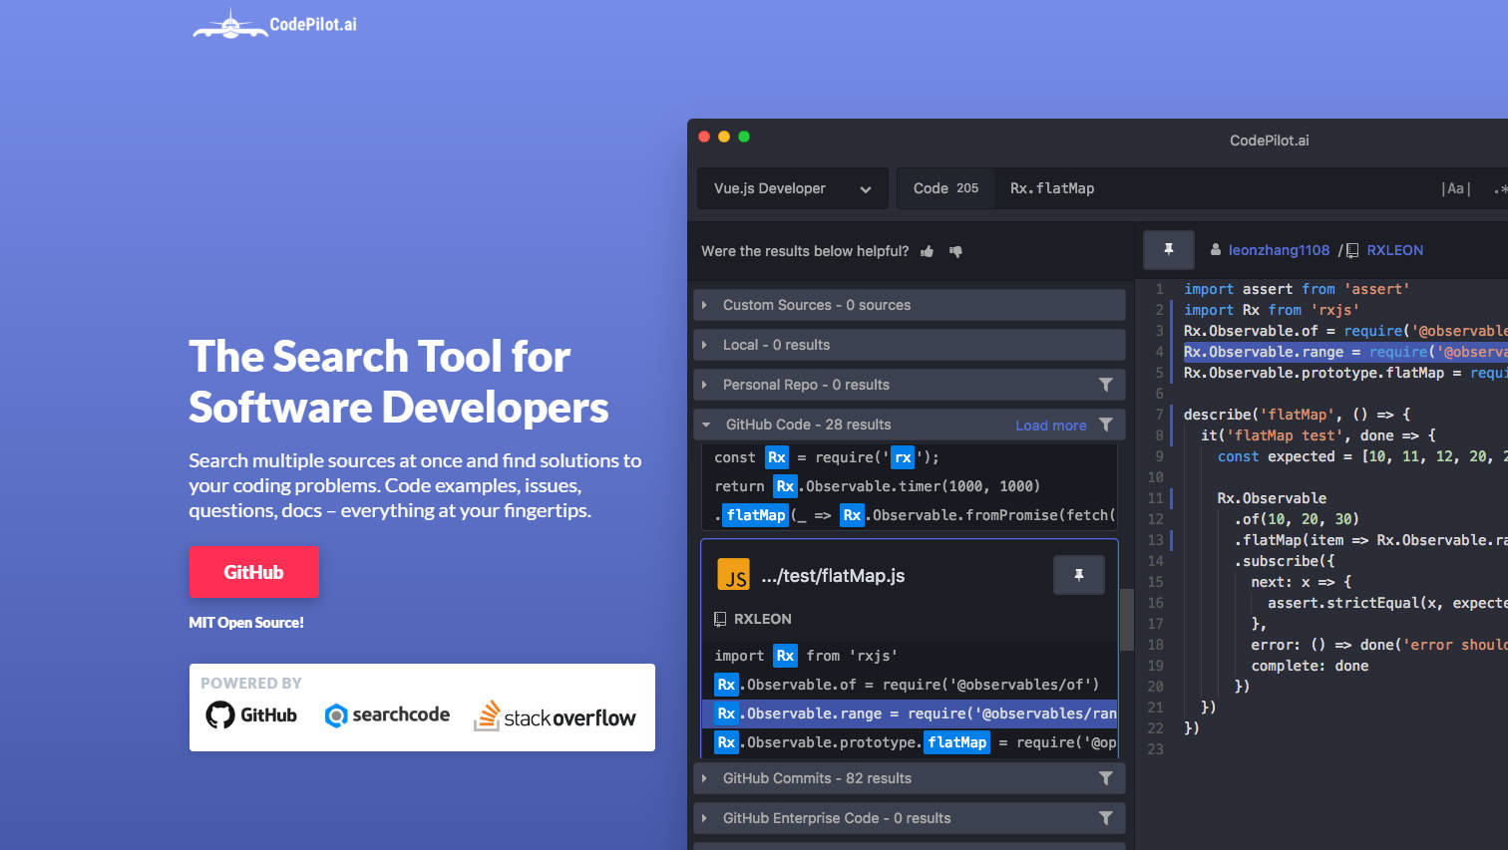Expand Personal Repo - 0 results section
This screenshot has width=1508, height=850.
coord(909,385)
